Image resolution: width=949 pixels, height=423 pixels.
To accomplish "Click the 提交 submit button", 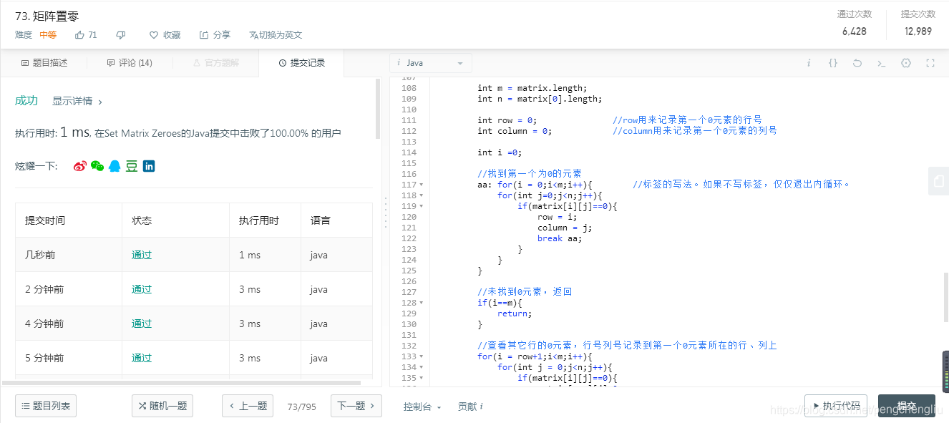I will tap(906, 406).
